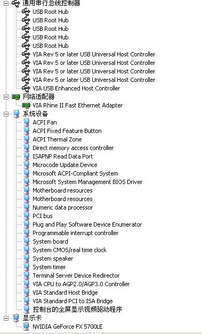Collapse the 网络适配器 category
The height and width of the screenshot is (334, 202).
(6, 97)
